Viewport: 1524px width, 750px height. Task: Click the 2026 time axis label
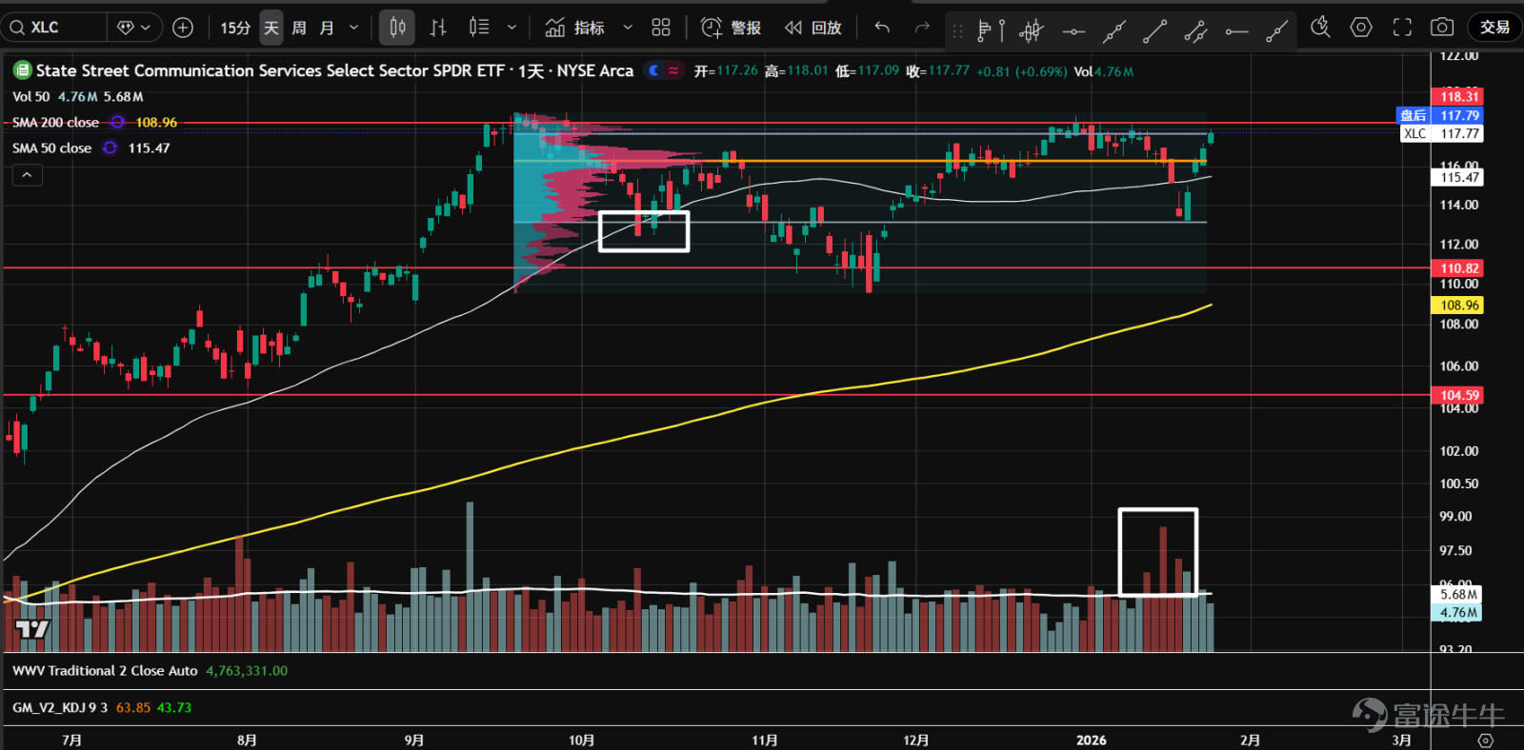click(1092, 740)
